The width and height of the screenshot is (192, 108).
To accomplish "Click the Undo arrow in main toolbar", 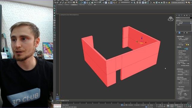I will click(55, 3).
